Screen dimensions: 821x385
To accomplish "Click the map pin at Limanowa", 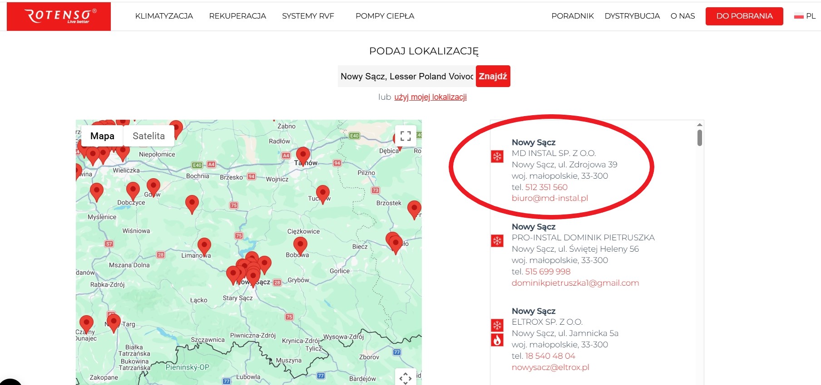I will 204,246.
